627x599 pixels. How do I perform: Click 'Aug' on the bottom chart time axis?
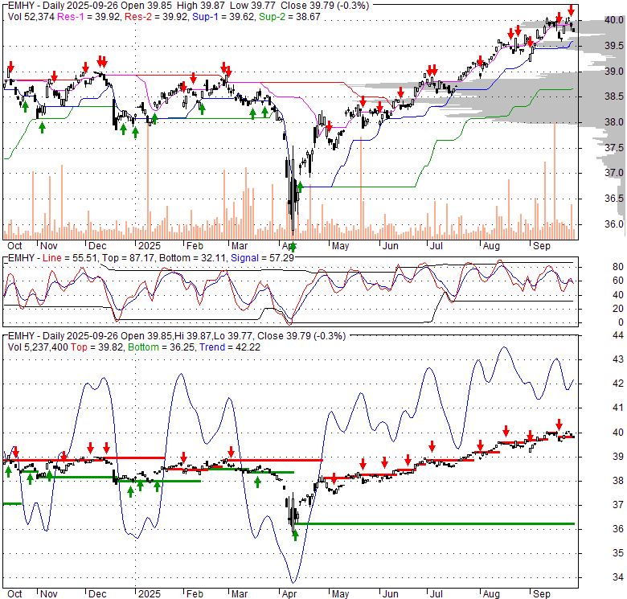[x=491, y=594]
